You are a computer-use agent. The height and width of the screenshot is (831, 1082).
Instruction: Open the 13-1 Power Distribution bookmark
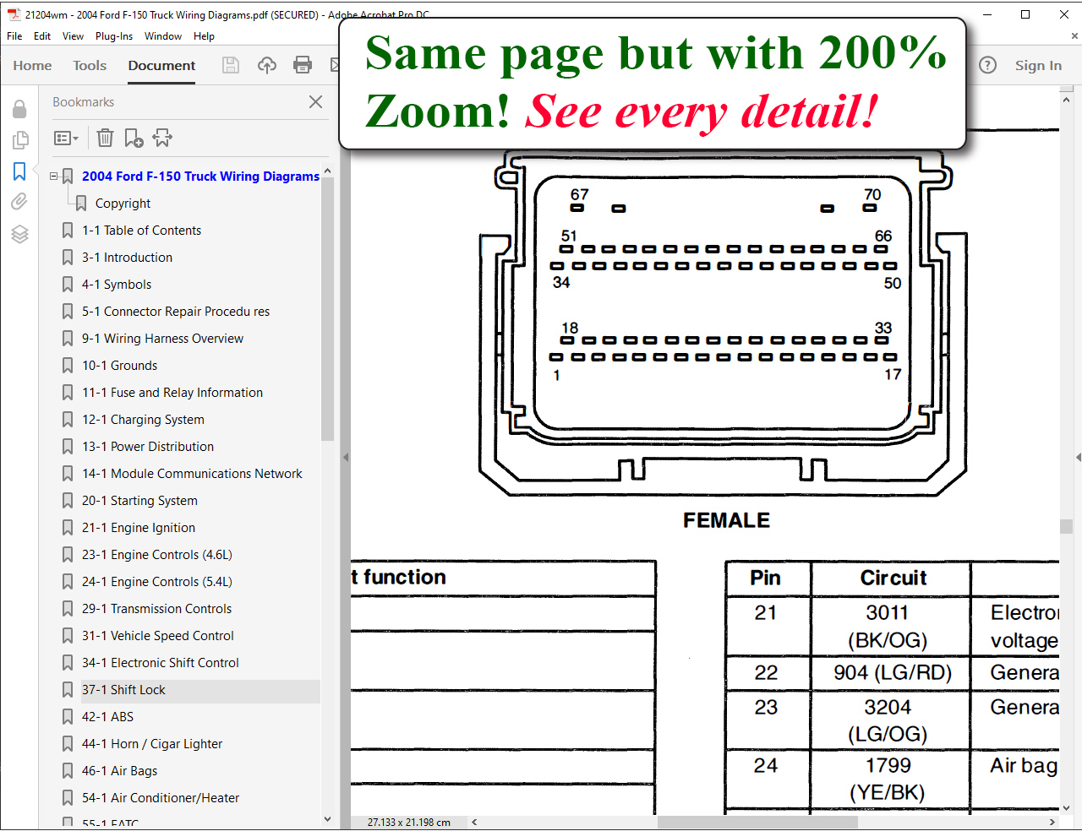click(148, 447)
